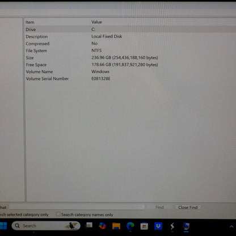Screen dimensions: 236x236
Task: Select the Drive row showing C:
Action: pyautogui.click(x=130, y=29)
